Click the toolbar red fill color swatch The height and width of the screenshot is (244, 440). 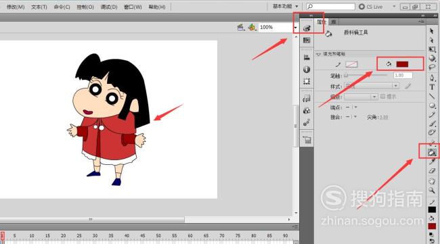432,226
